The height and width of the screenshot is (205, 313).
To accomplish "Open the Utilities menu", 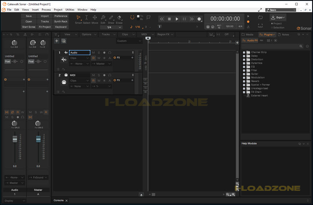I will [x=70, y=9].
